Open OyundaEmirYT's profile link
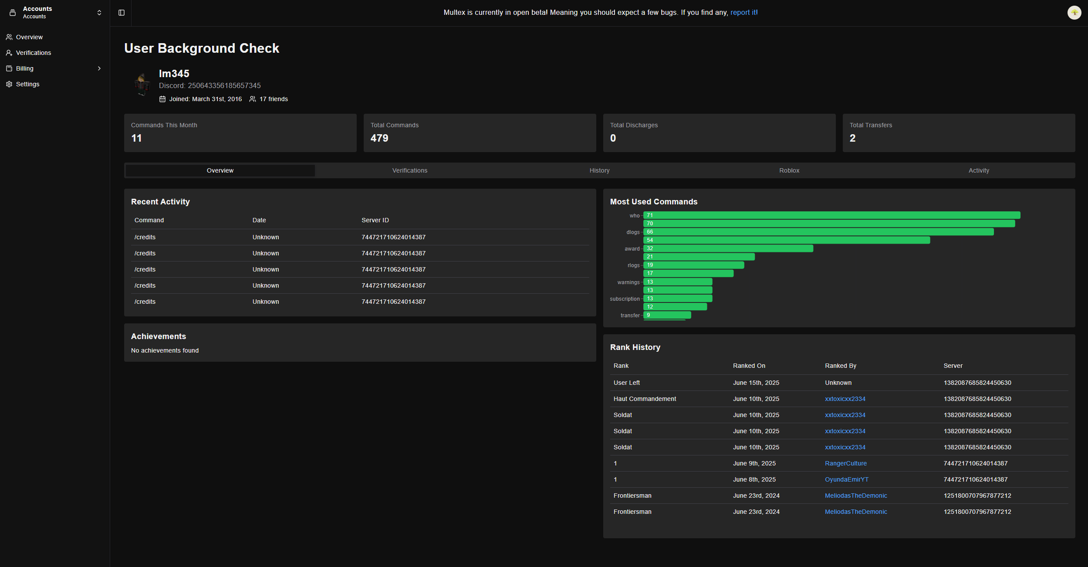 (x=846, y=479)
